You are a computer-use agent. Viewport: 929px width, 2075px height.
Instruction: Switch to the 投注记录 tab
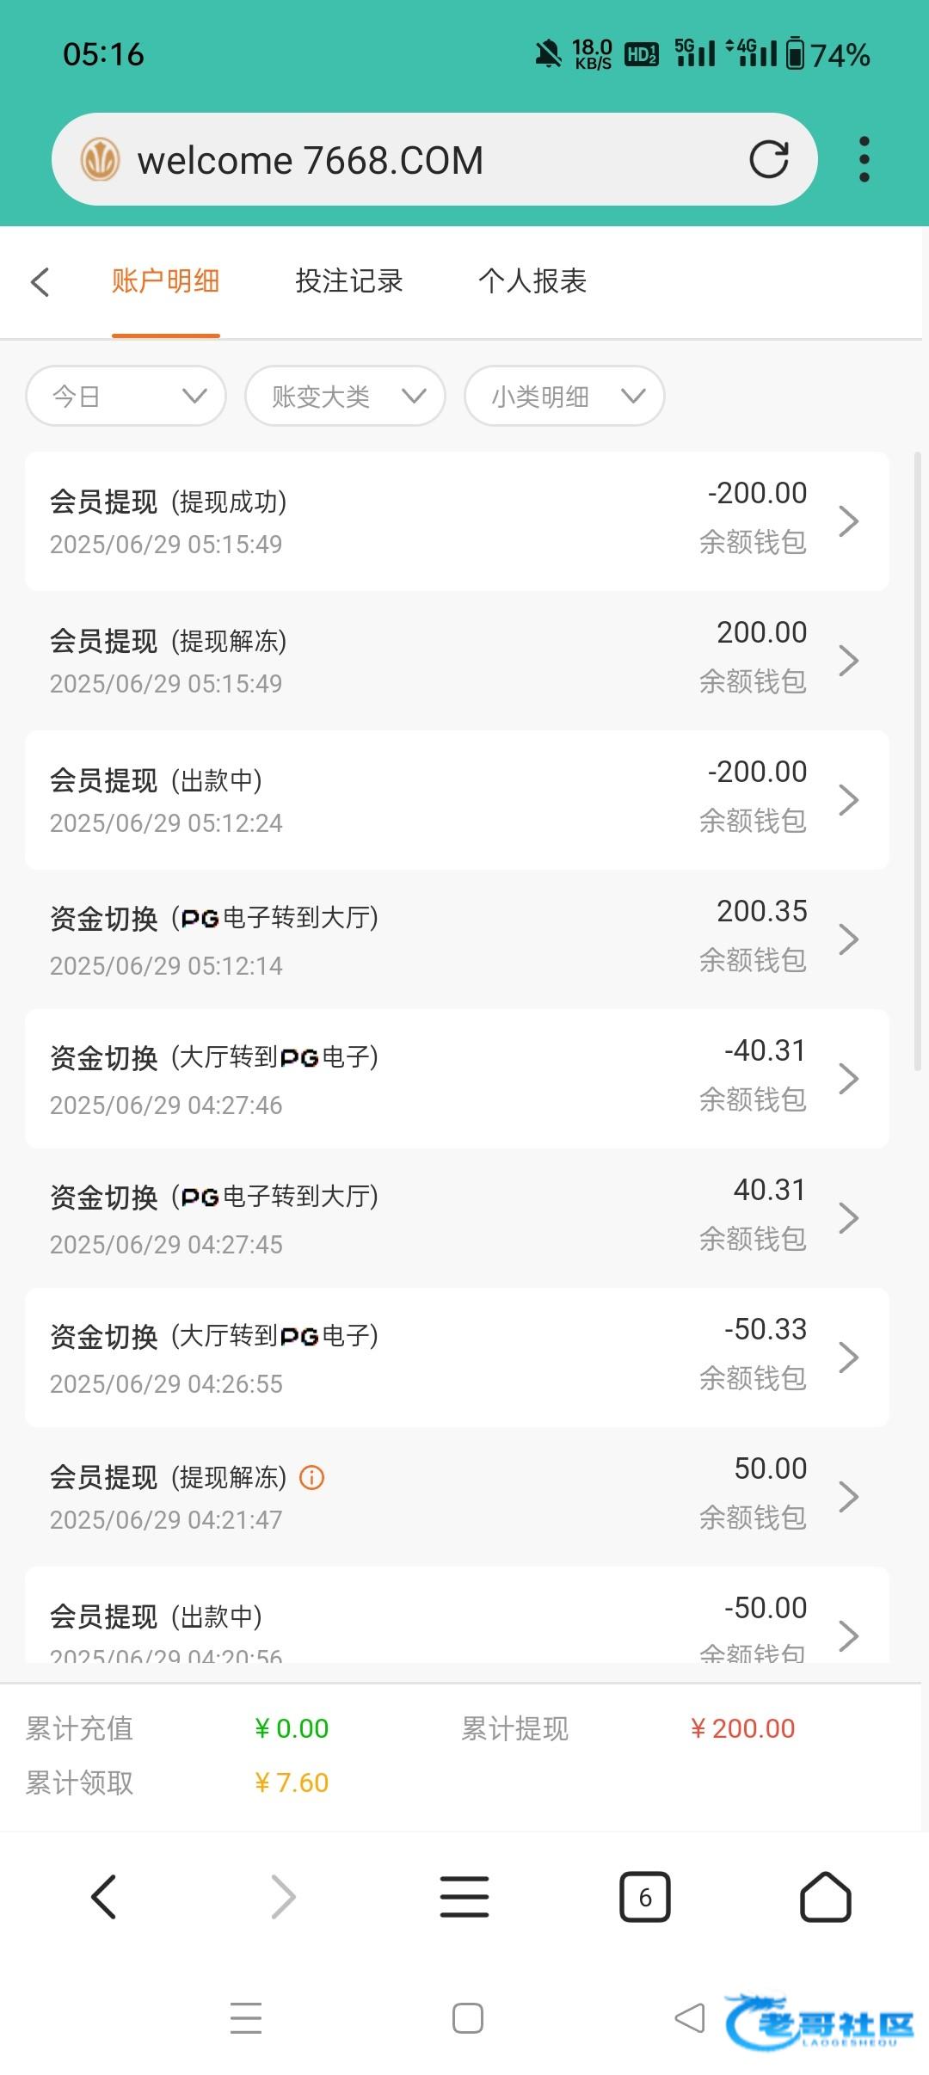pos(349,281)
